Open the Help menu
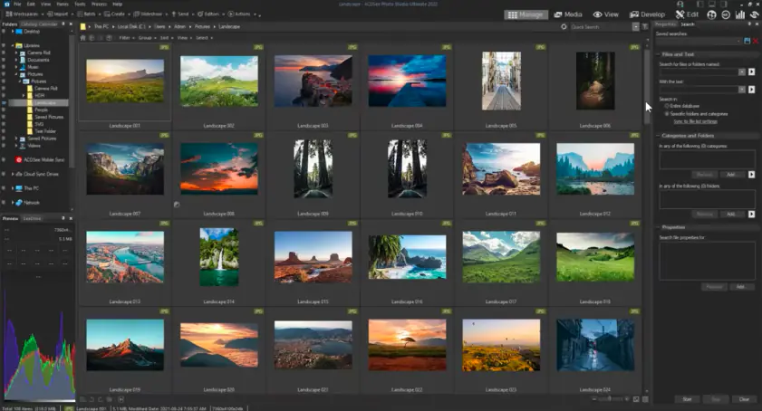The height and width of the screenshot is (411, 762). point(118,4)
